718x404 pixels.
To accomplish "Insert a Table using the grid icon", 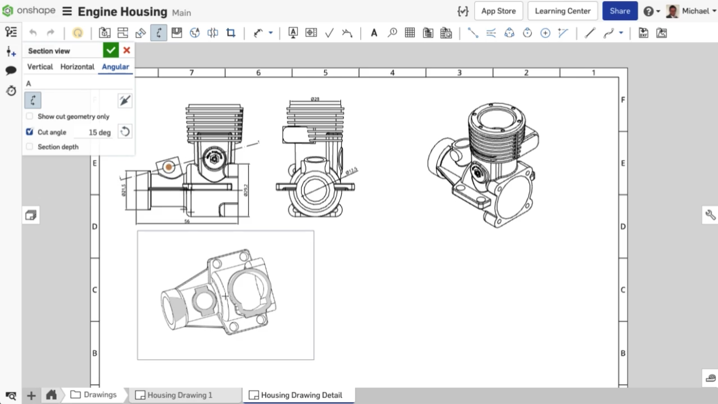I will click(410, 33).
